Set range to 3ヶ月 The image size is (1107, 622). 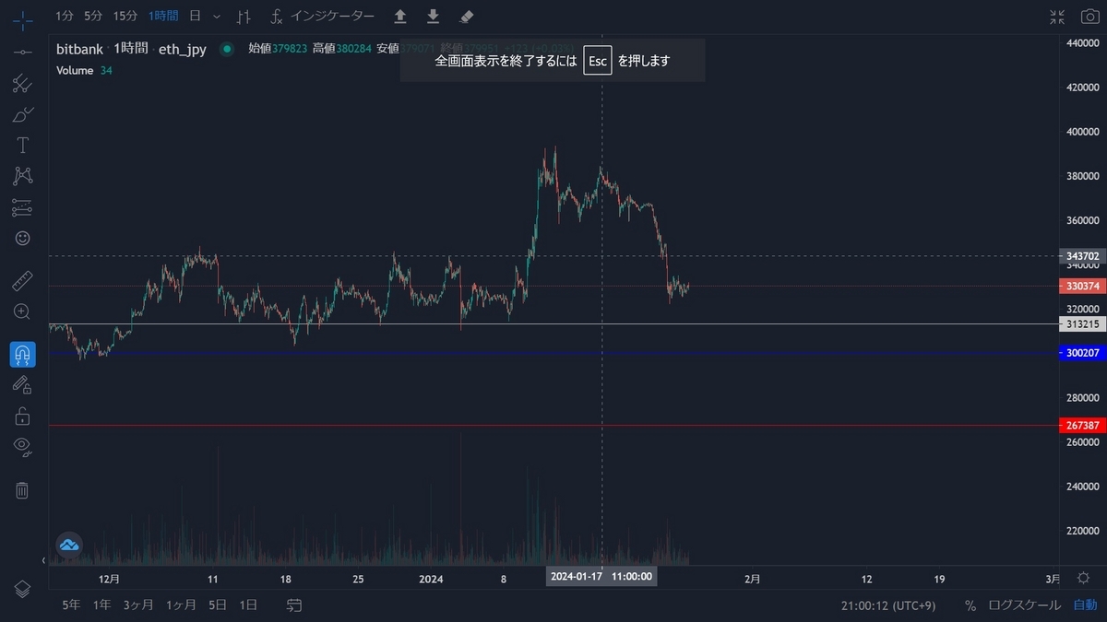137,605
